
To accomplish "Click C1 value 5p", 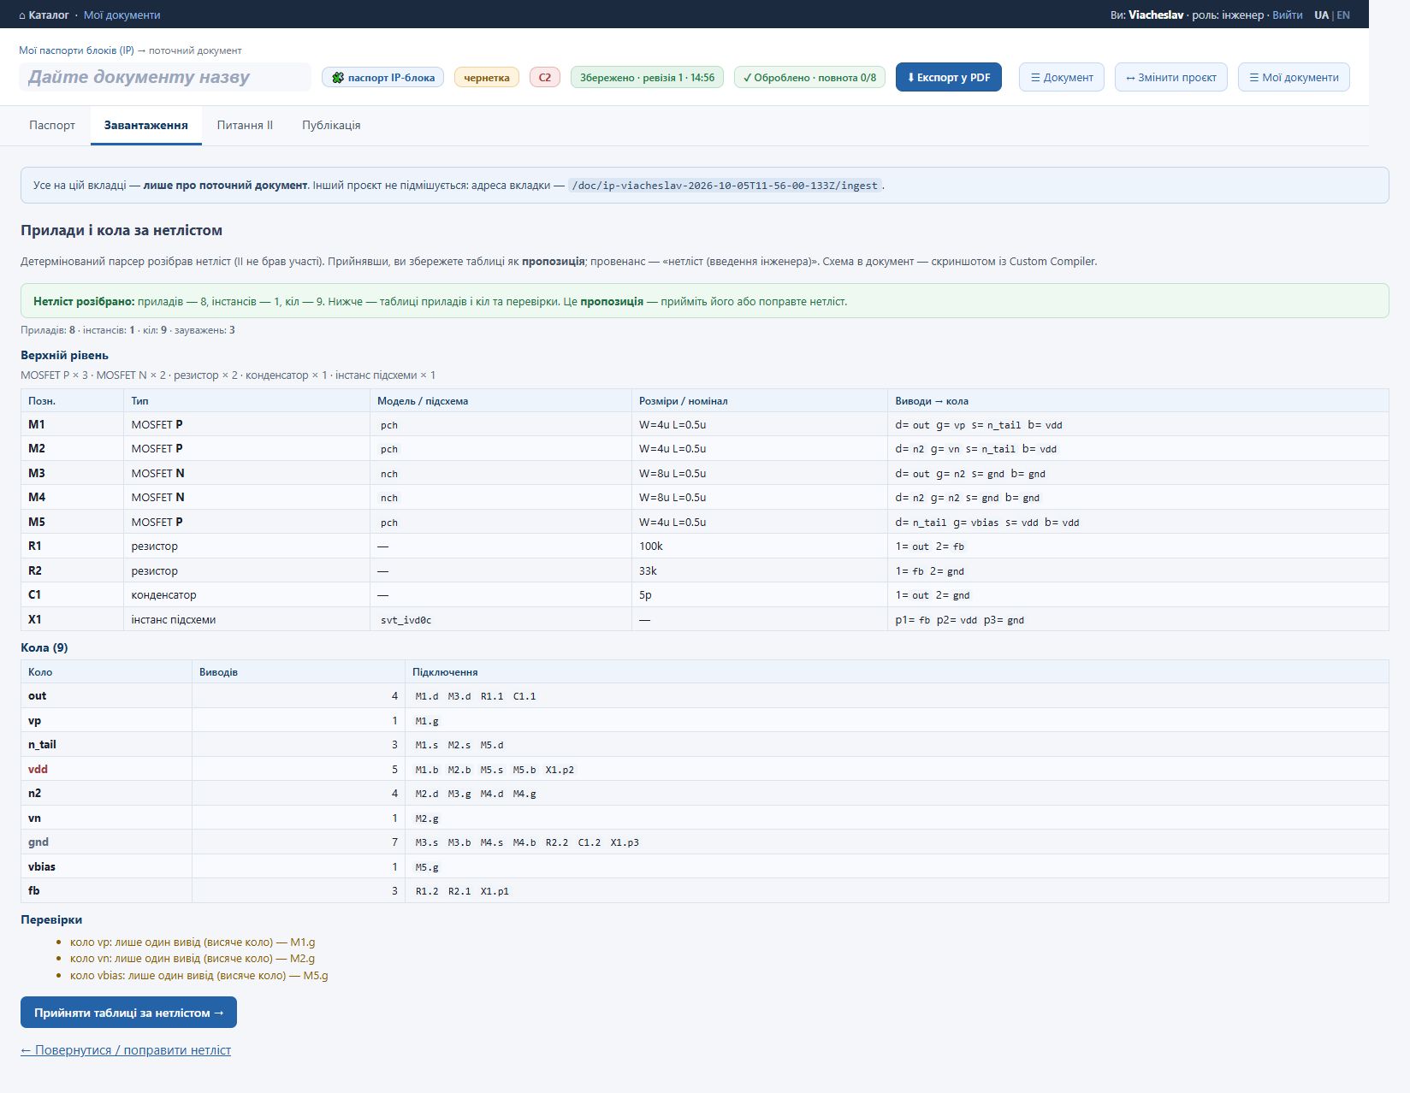I will pyautogui.click(x=645, y=595).
